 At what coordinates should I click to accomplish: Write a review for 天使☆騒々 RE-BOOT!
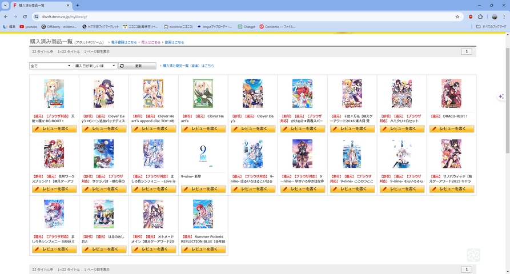tap(54, 128)
